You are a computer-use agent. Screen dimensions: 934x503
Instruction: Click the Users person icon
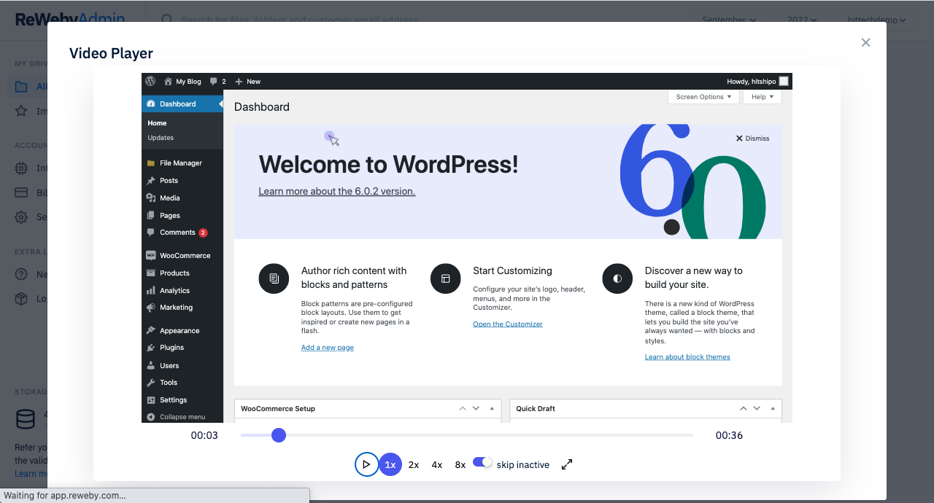(x=151, y=366)
